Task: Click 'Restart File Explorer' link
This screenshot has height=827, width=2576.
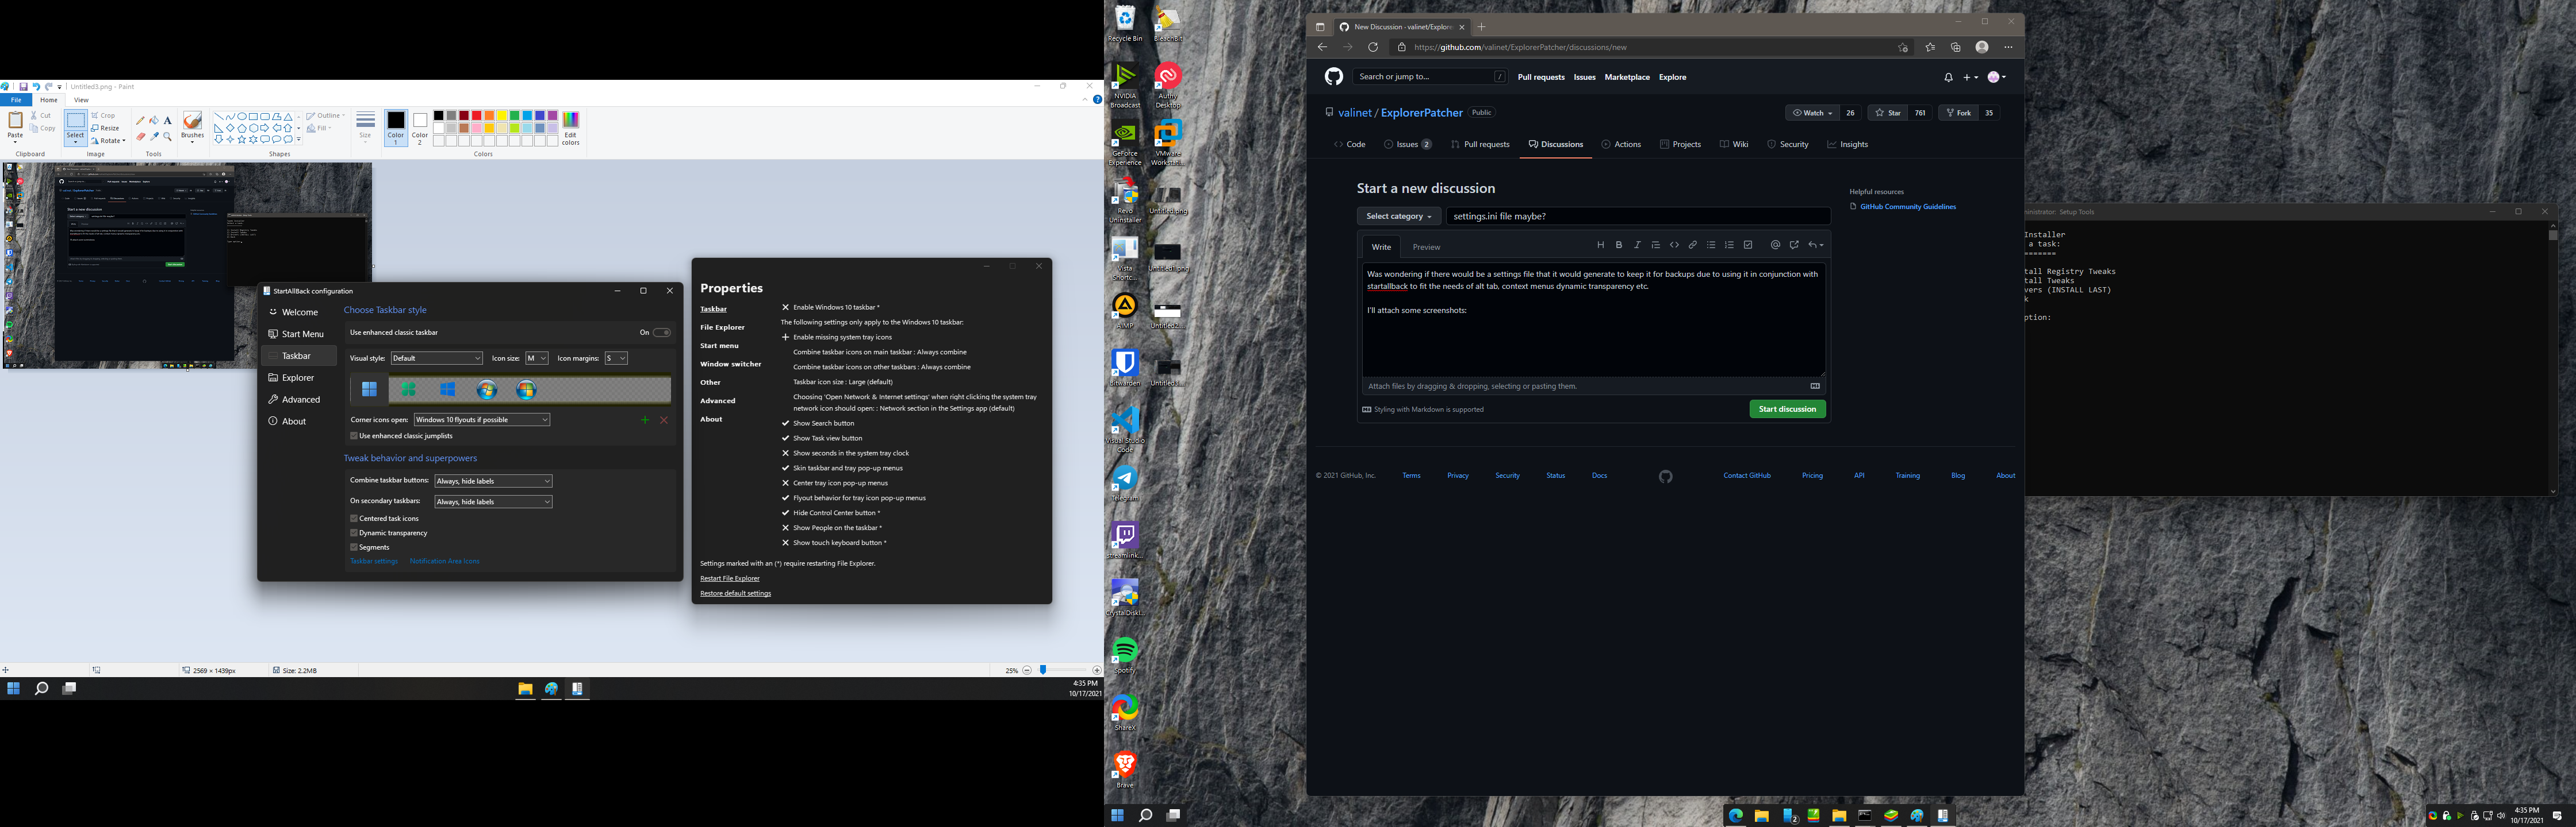Action: 730,578
